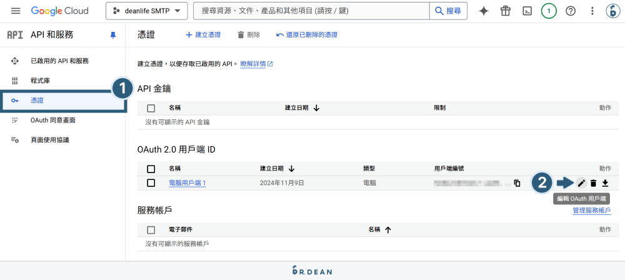625x280 pixels.
Task: Click the 刪除 delete button
Action: point(249,35)
